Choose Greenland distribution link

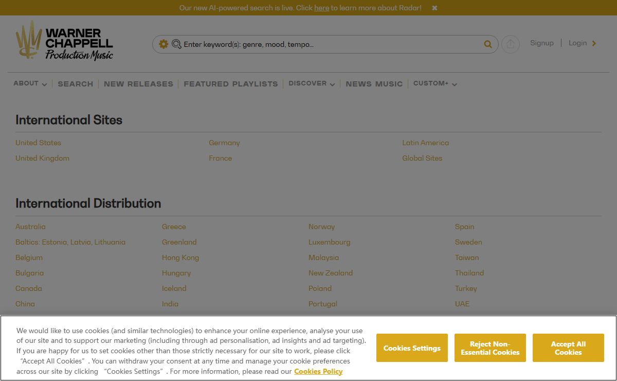pos(179,242)
